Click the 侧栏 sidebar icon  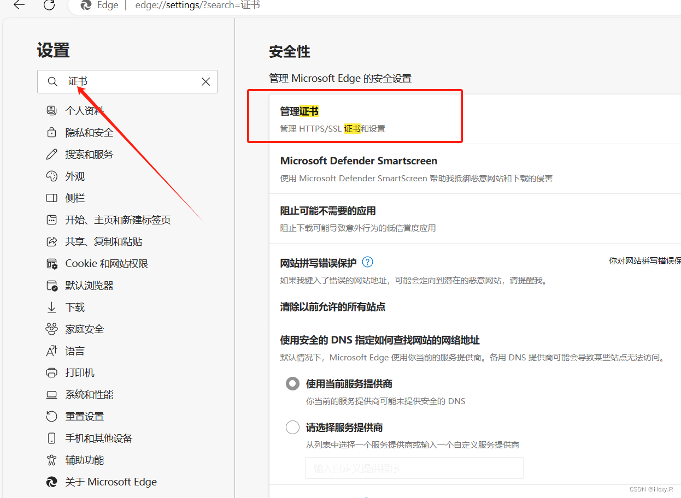point(52,198)
